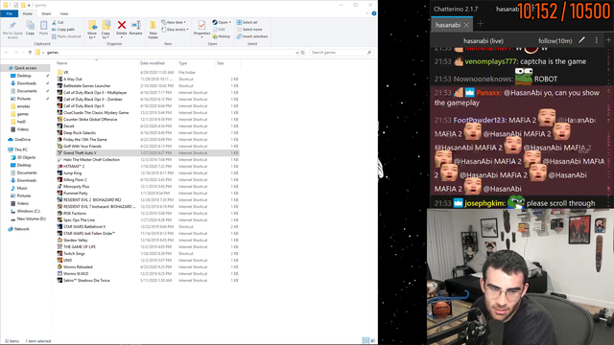
Task: Open New Volume (D:) drive
Action: pos(31,219)
